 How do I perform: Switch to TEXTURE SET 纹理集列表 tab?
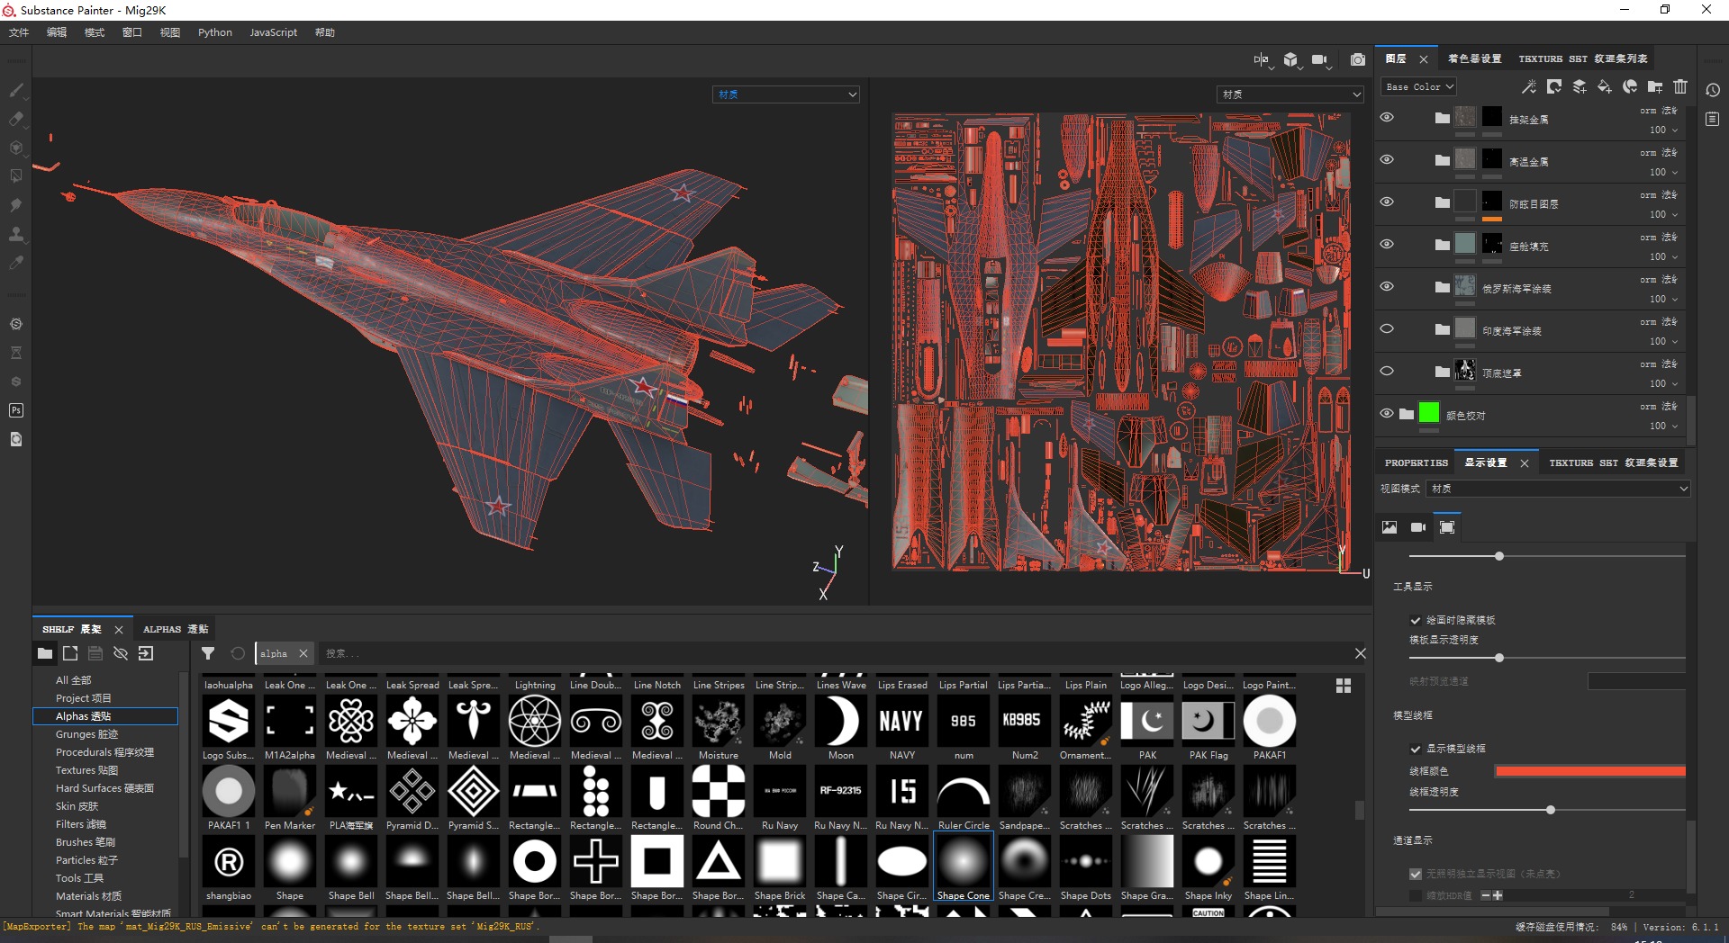coord(1583,58)
